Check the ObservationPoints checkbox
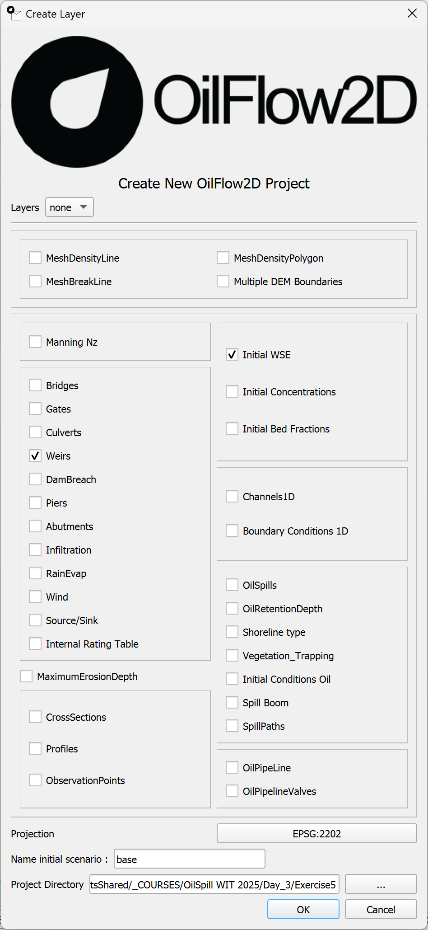 [x=35, y=780]
